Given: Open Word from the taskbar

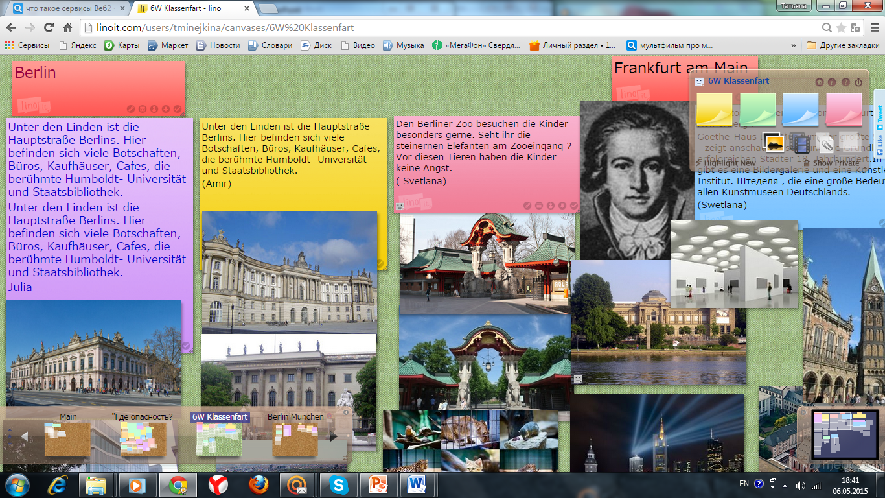Looking at the screenshot, I should [418, 485].
